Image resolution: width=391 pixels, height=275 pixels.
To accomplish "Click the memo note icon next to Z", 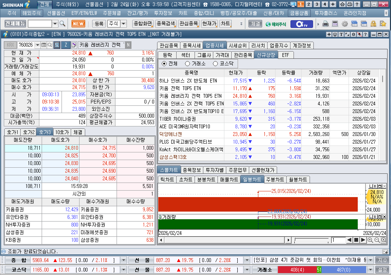I will pos(74,45).
